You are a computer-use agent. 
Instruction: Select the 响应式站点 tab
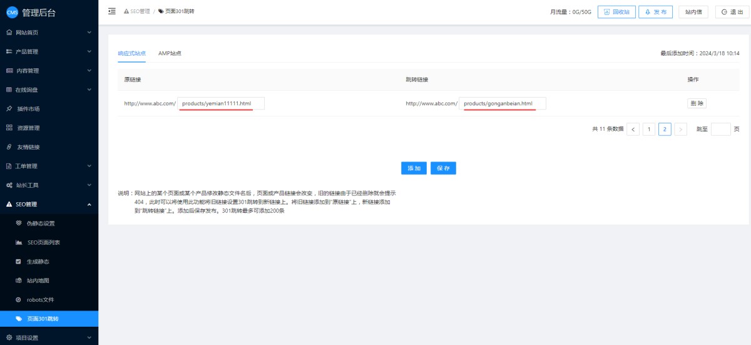coord(131,53)
